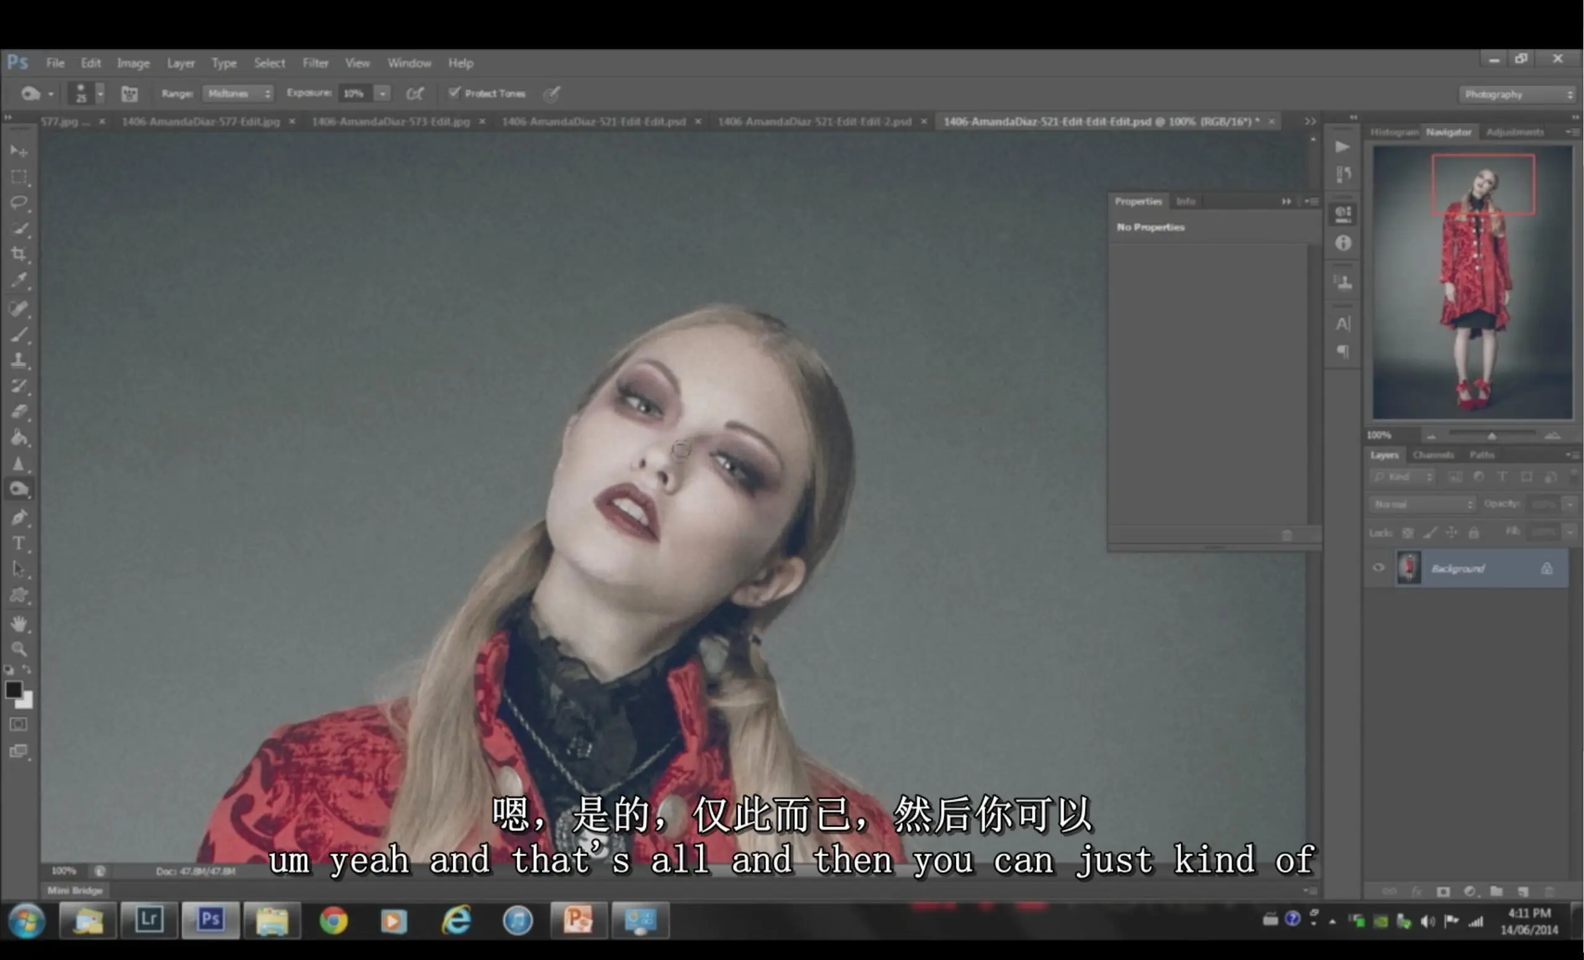1584x960 pixels.
Task: Expand hidden document tabs chevron
Action: click(1310, 121)
